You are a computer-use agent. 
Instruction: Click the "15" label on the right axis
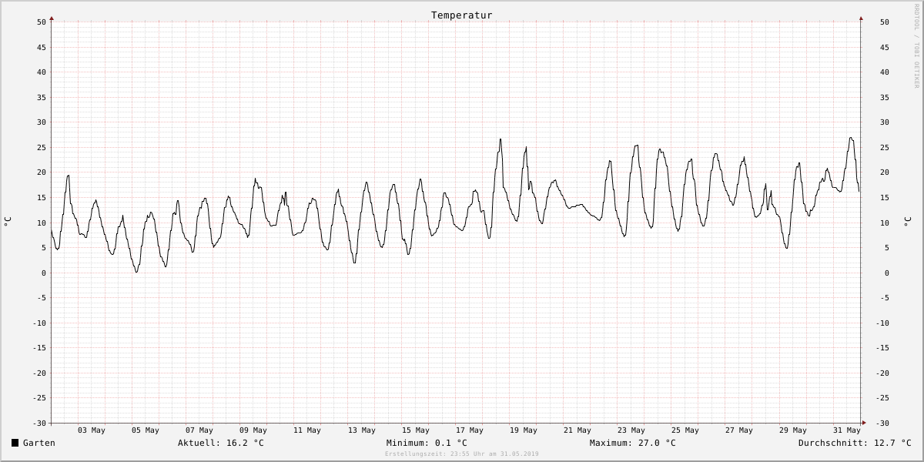click(x=885, y=198)
